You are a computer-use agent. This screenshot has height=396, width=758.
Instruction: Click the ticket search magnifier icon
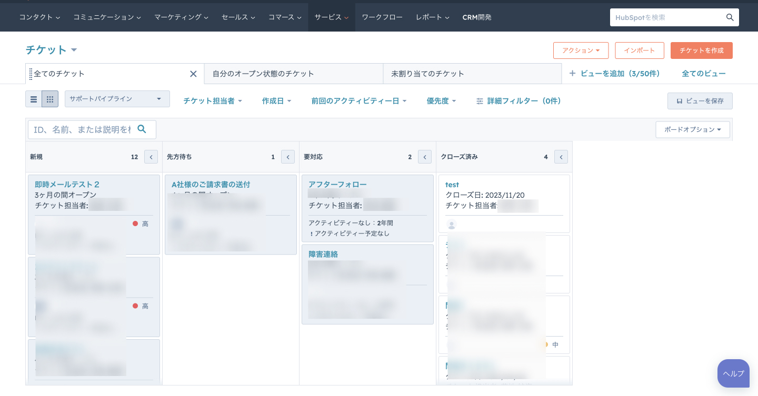point(142,129)
